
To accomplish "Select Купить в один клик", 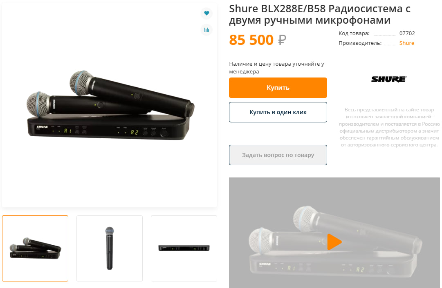I will pos(278,112).
